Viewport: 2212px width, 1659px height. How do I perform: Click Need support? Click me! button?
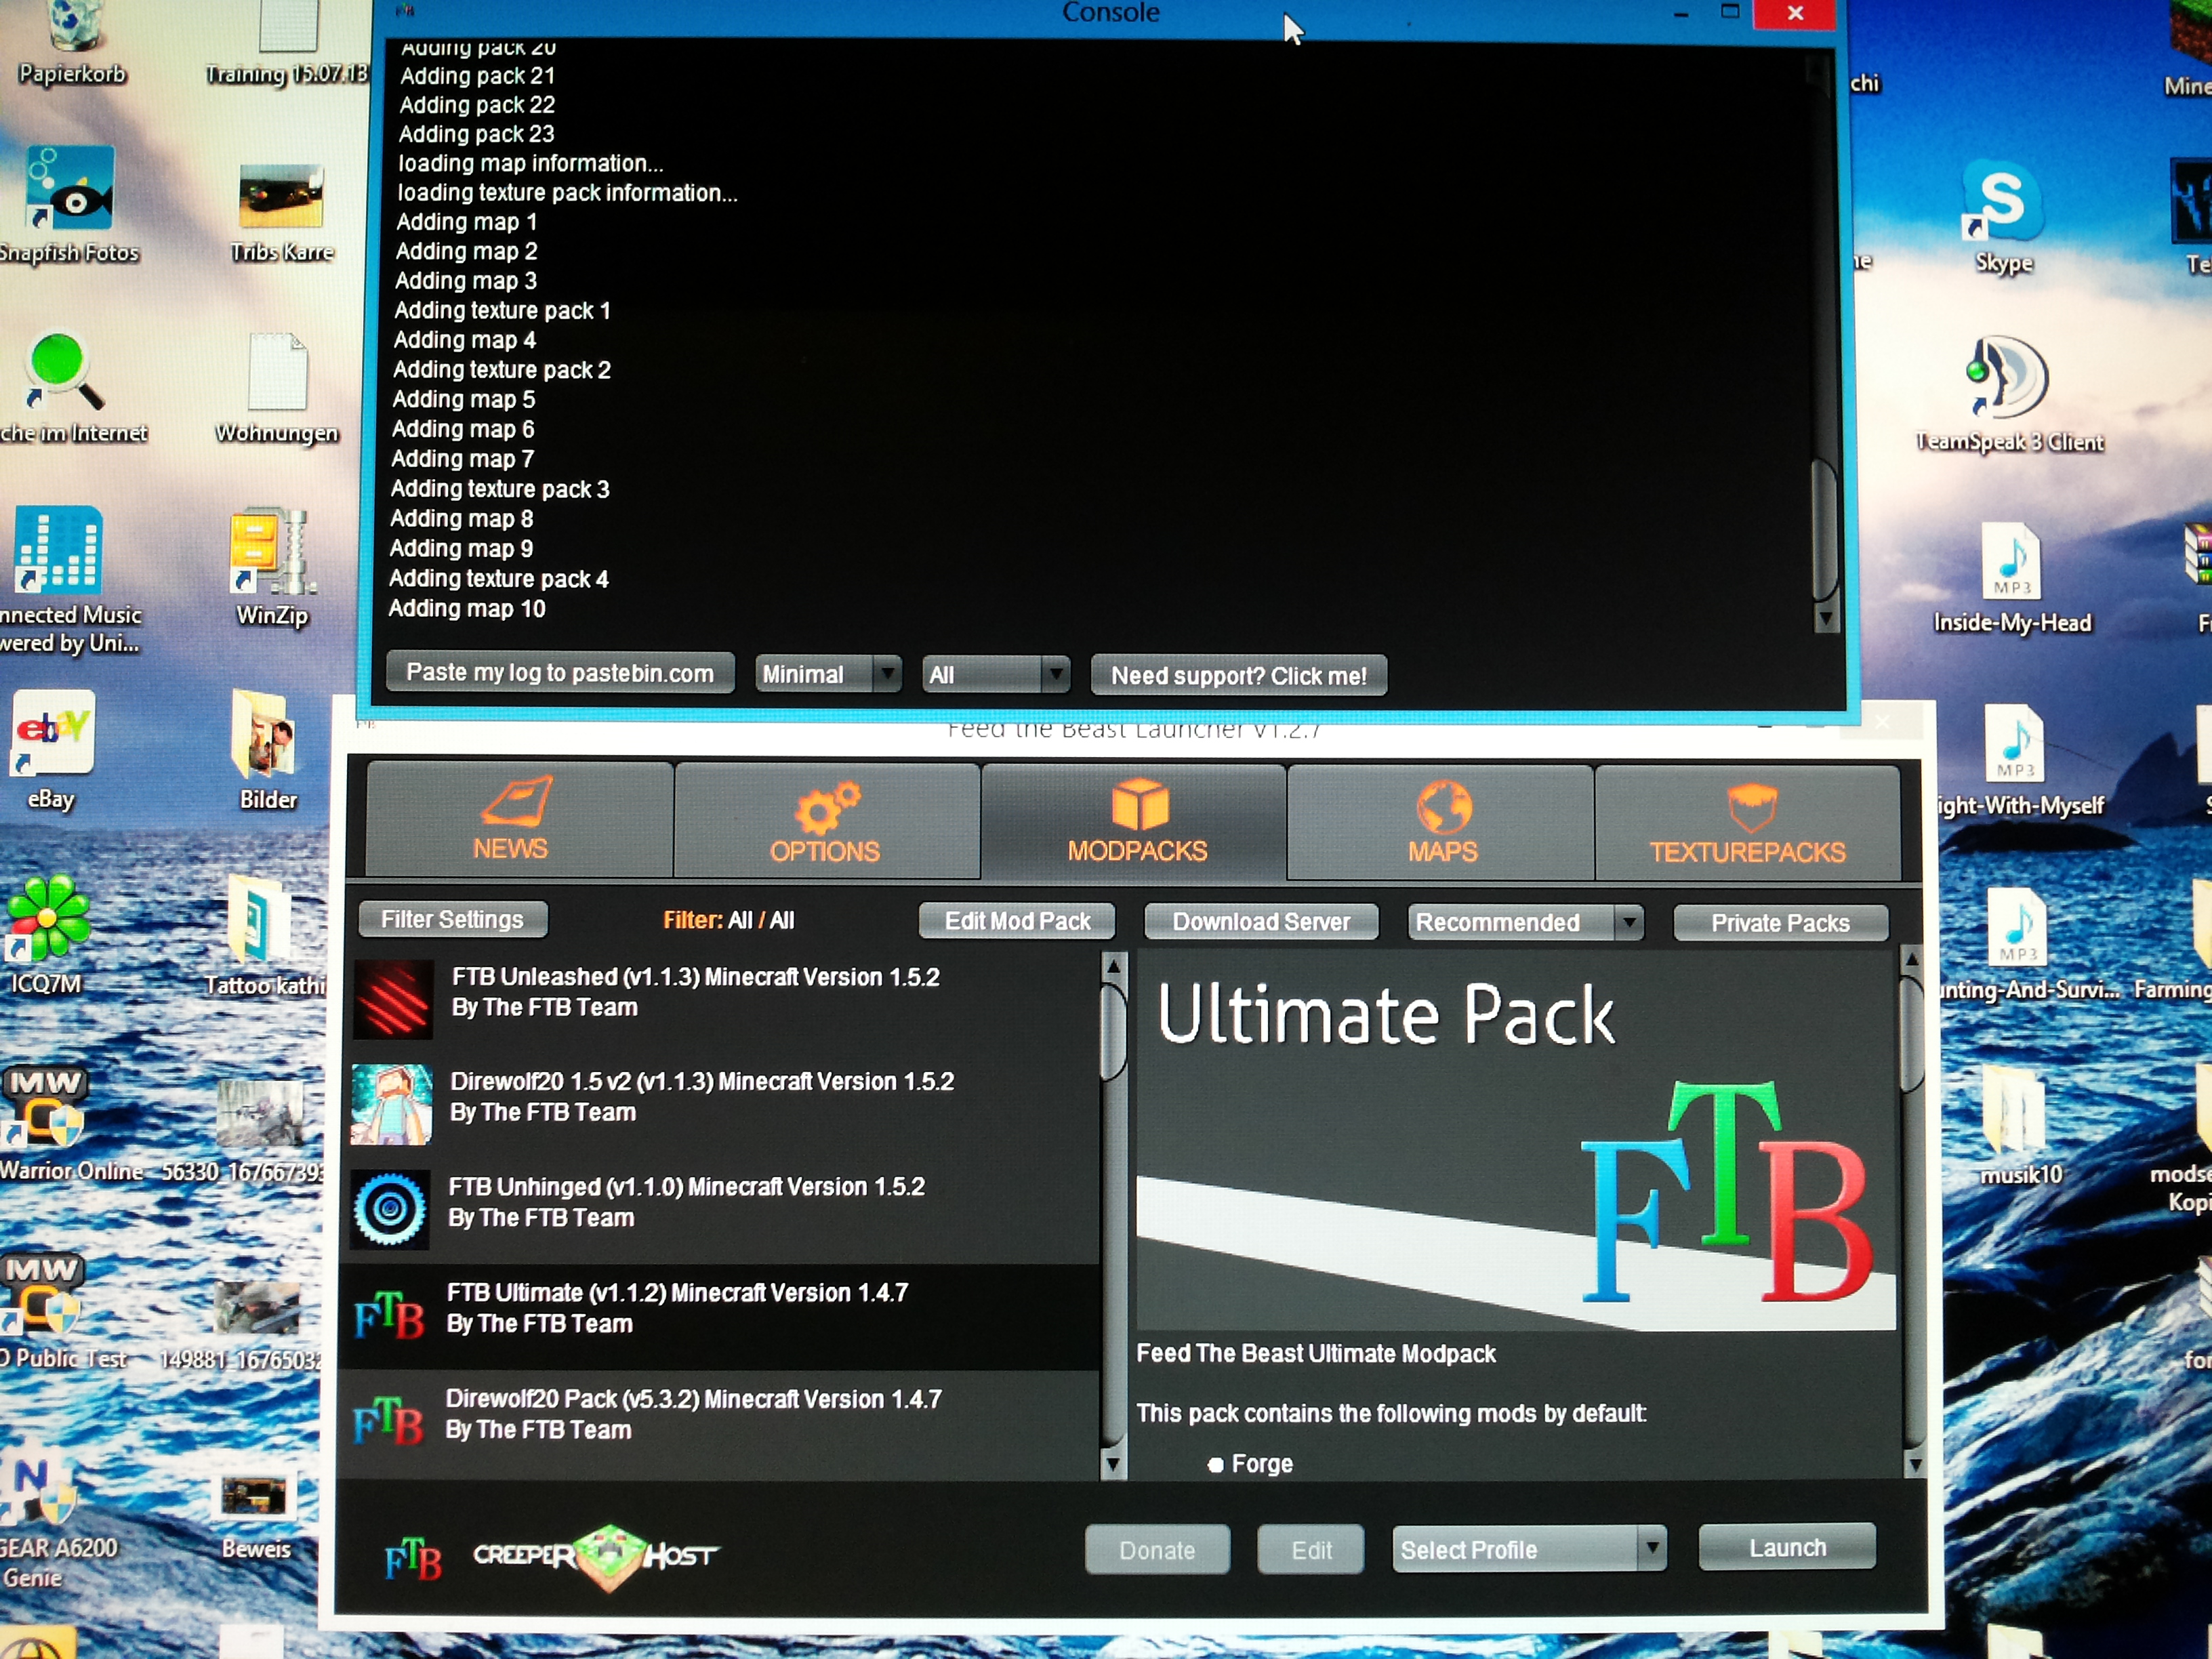[x=1238, y=676]
